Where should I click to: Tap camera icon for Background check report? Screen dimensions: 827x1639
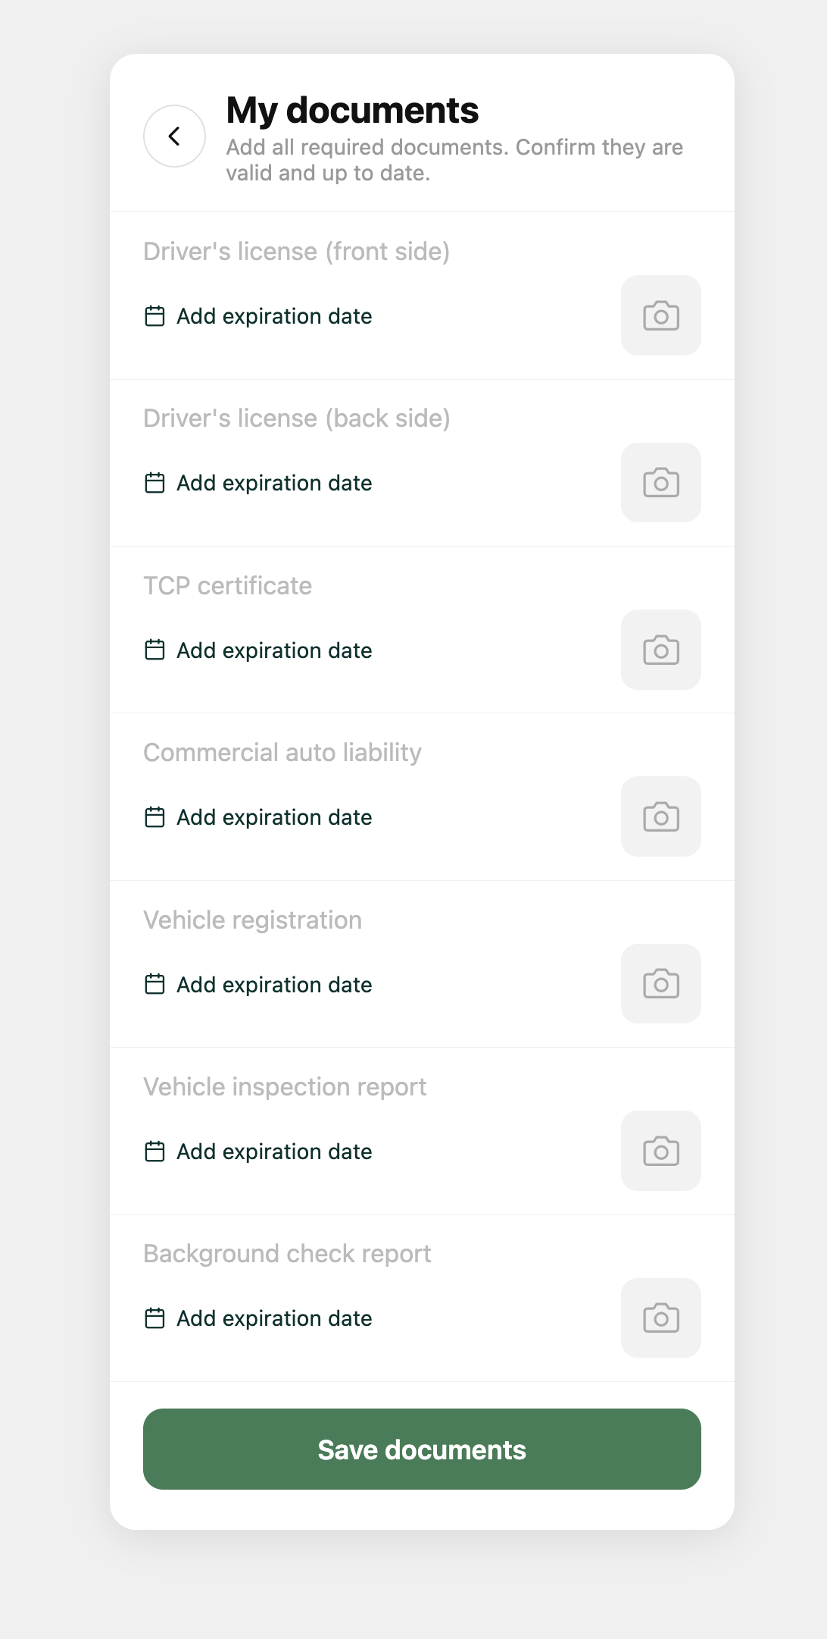pos(660,1318)
